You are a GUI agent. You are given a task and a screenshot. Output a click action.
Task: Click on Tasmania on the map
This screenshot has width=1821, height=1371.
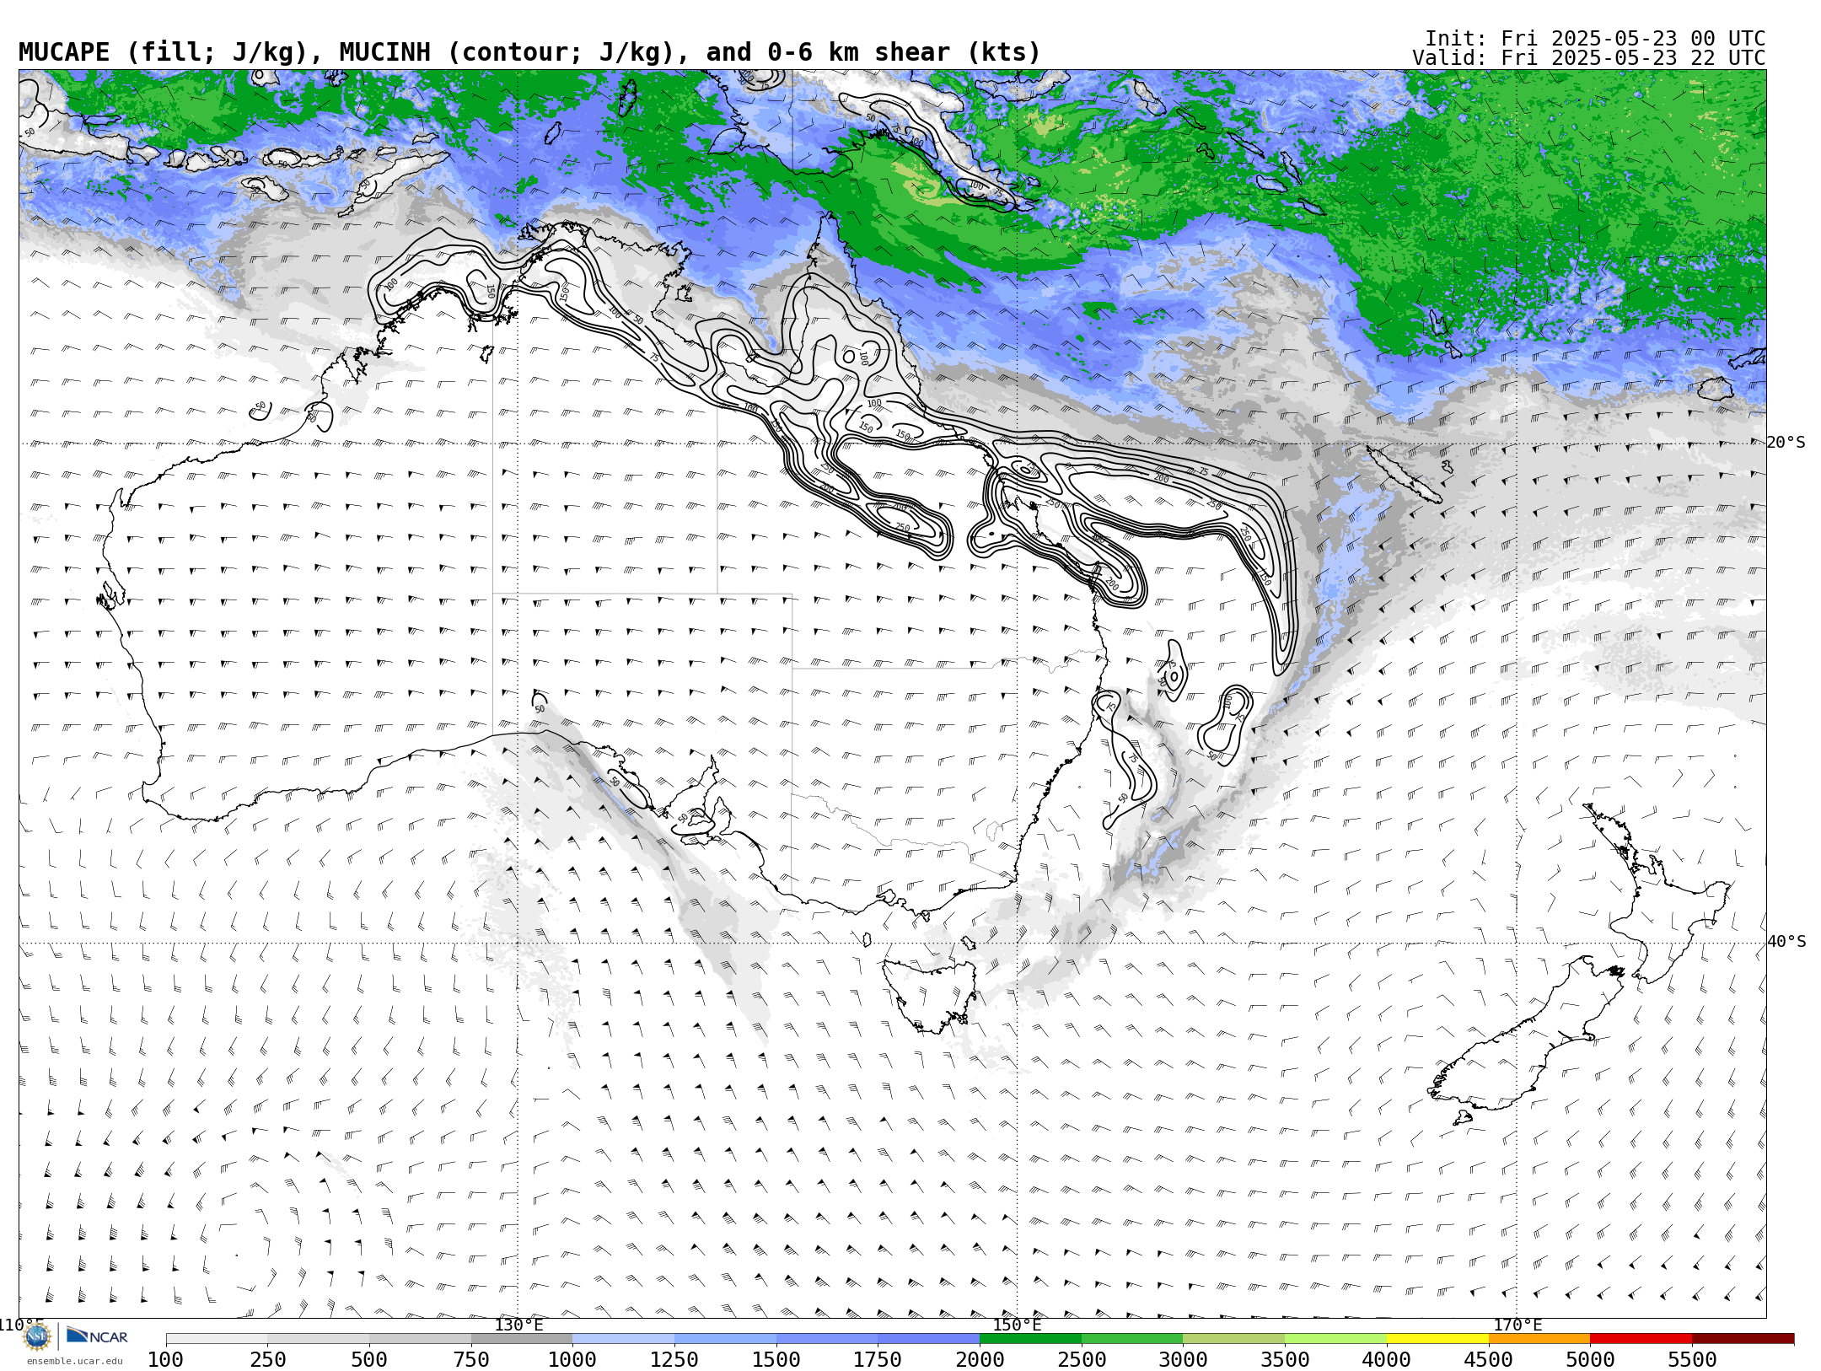930,995
